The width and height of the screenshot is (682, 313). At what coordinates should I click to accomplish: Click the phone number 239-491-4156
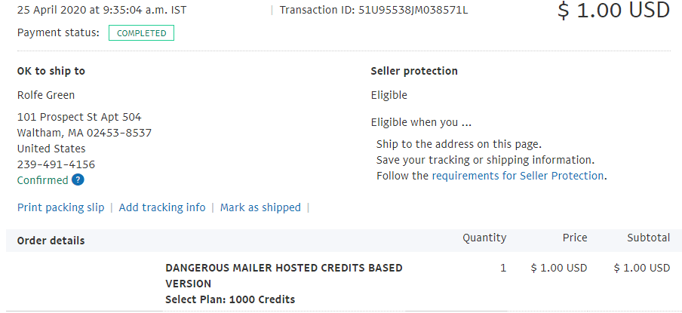56,164
